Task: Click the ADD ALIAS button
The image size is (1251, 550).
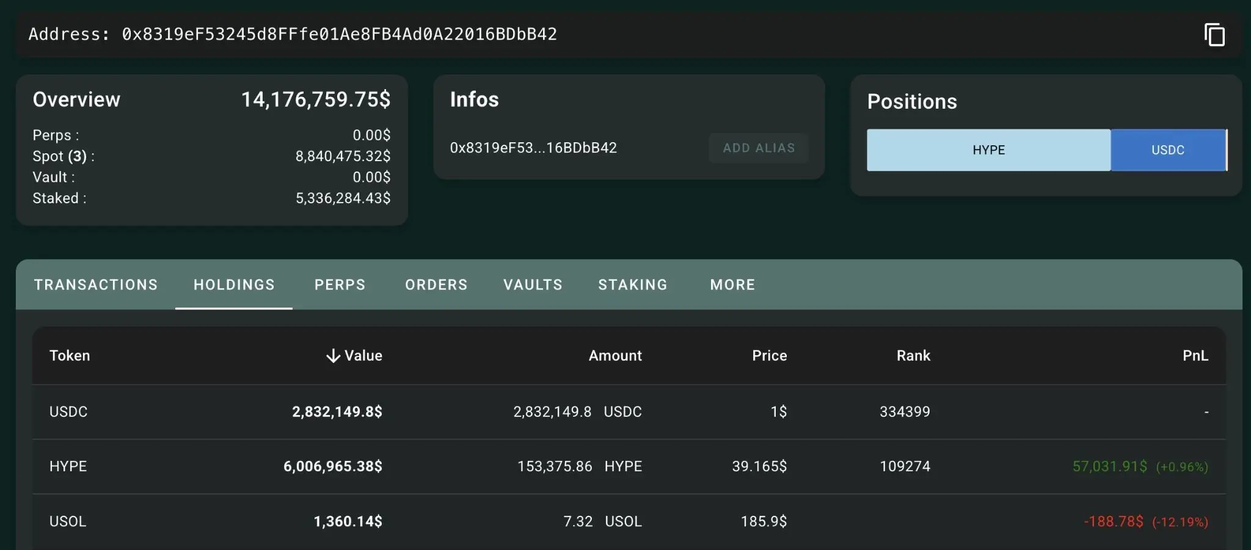Action: point(759,148)
